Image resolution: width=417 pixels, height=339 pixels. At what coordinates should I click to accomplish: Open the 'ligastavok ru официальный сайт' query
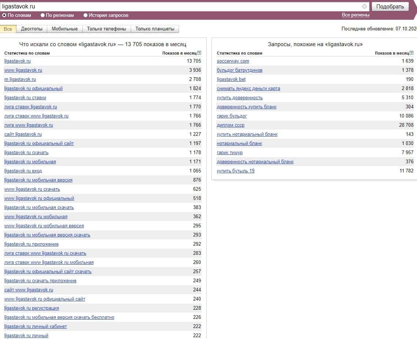click(39, 144)
